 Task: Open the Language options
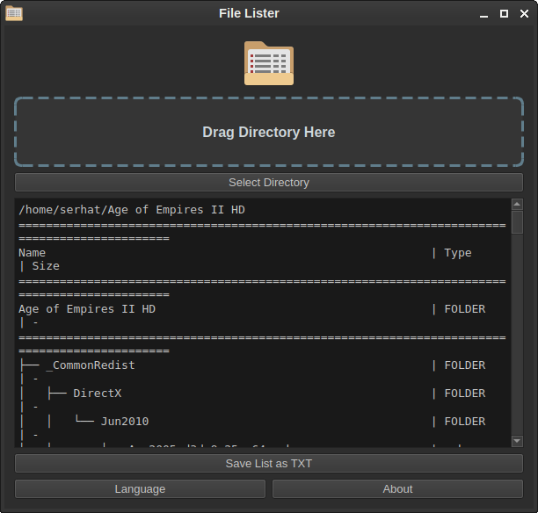pos(140,489)
